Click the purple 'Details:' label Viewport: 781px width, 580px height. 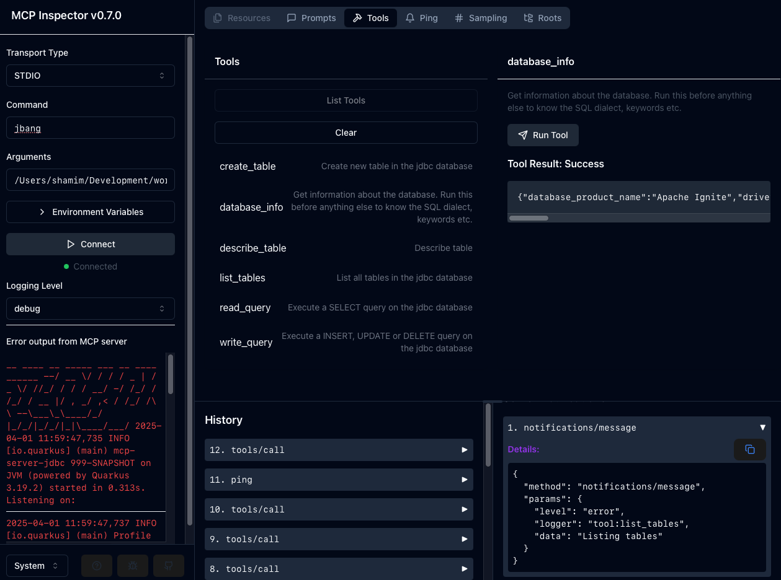click(x=524, y=449)
